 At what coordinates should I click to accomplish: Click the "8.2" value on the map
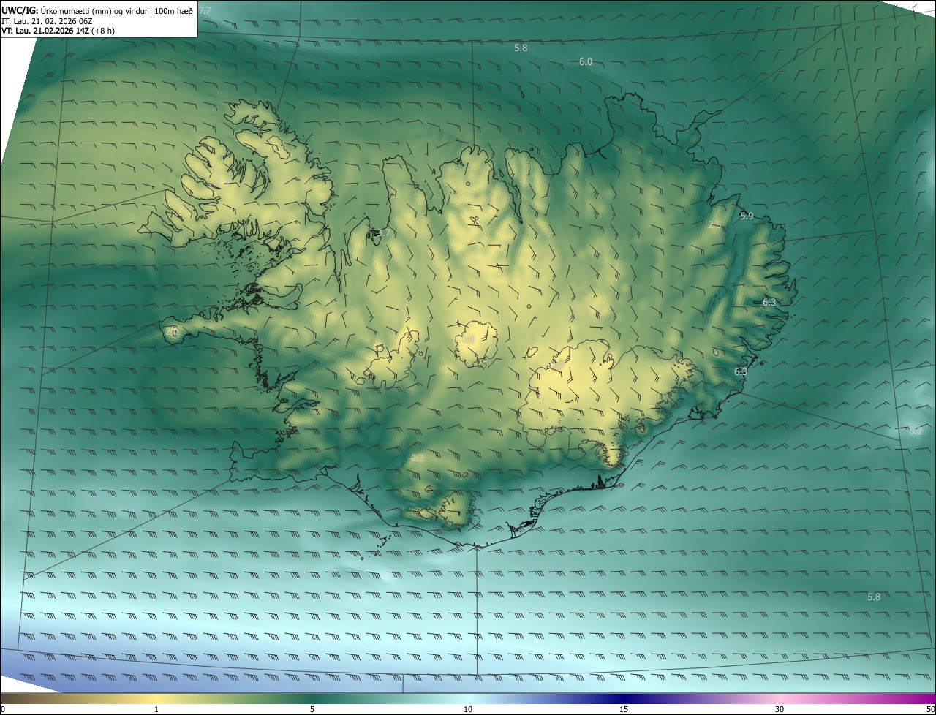[916, 431]
